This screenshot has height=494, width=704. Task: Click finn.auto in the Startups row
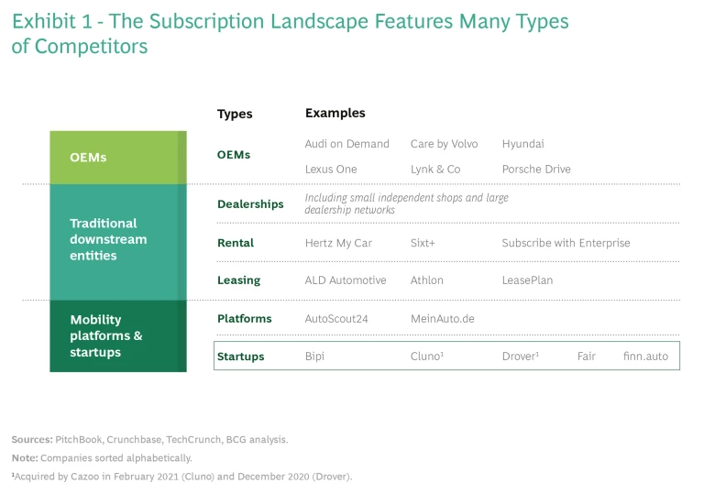click(x=644, y=356)
